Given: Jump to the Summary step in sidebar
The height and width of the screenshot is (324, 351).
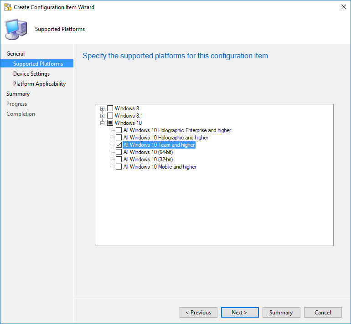Looking at the screenshot, I should point(18,94).
